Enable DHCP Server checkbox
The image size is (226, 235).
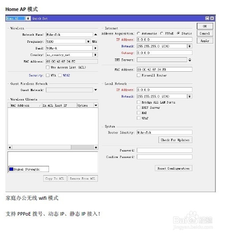[139, 107]
